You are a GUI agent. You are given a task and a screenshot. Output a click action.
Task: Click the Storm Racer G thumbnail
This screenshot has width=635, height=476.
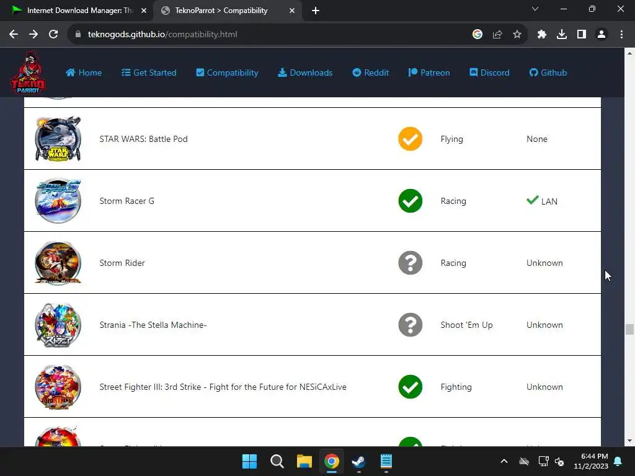tap(58, 201)
